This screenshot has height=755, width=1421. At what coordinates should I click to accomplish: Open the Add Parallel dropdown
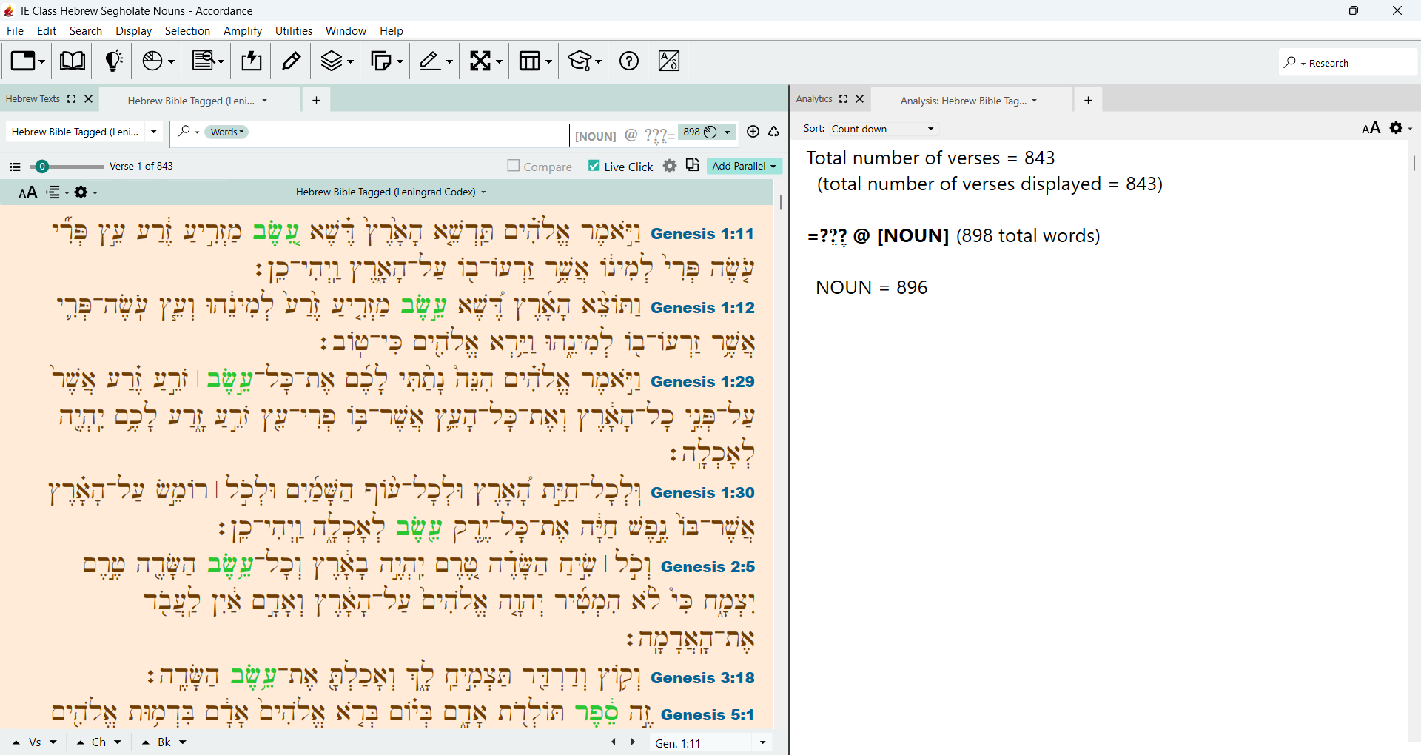coord(745,166)
